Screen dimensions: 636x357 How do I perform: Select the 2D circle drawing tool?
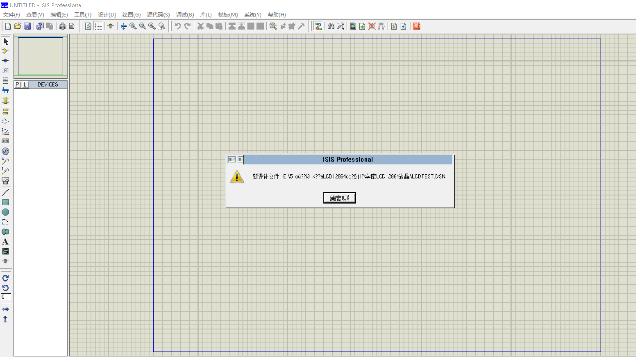point(5,212)
